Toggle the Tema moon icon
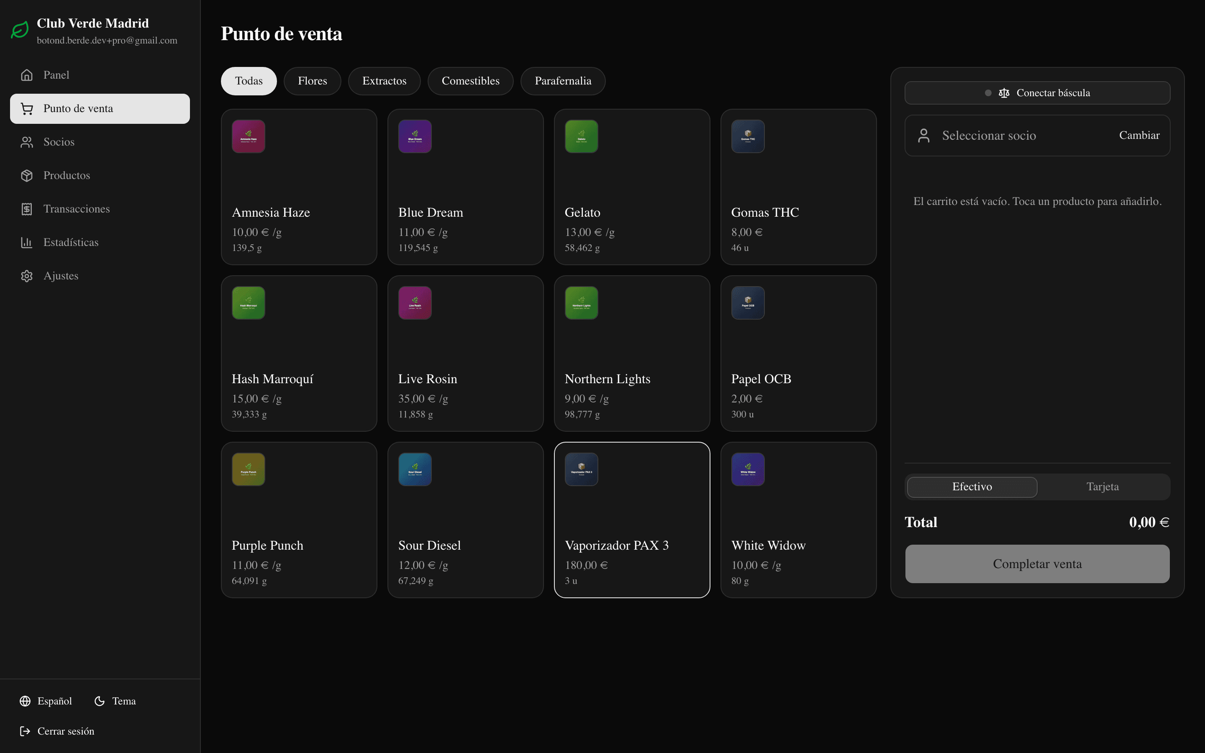The height and width of the screenshot is (753, 1205). click(100, 701)
